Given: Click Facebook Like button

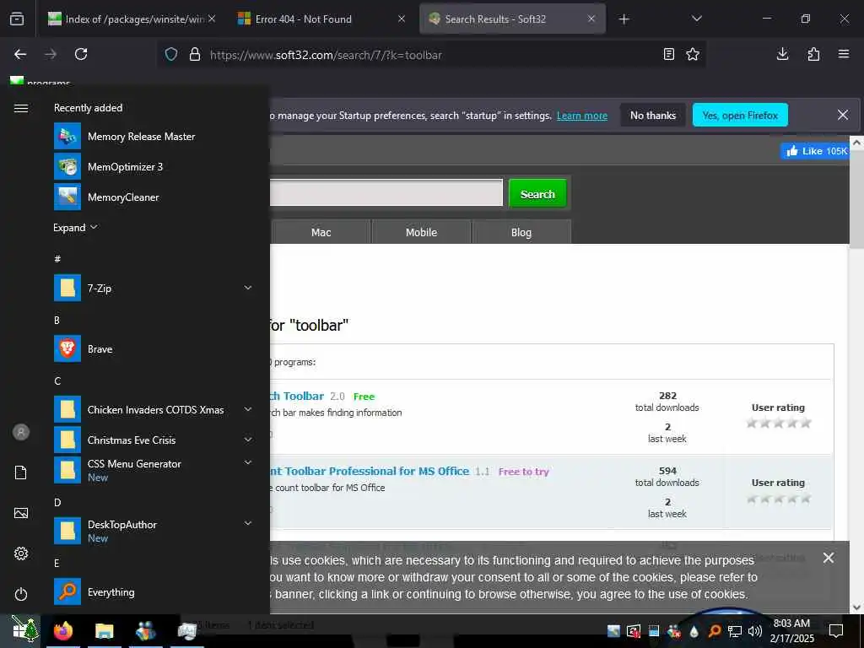Looking at the screenshot, I should (814, 151).
